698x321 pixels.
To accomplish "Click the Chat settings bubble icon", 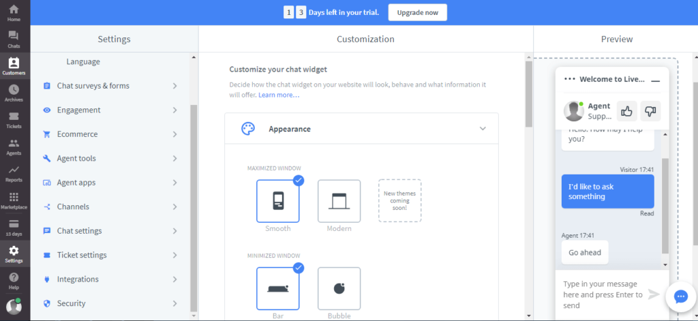I will coord(47,230).
